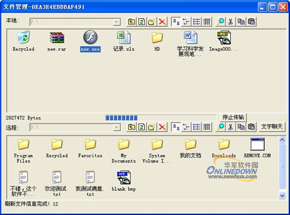Switch local pane to details view
The height and width of the screenshot is (215, 290).
coord(207,22)
